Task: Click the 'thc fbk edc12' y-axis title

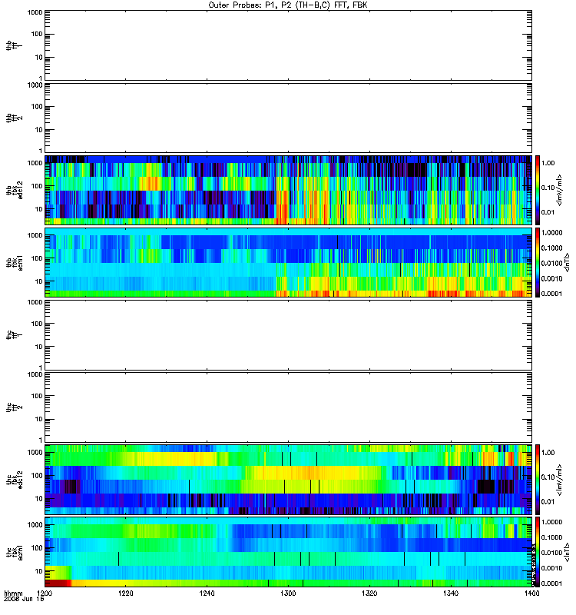Action: coord(15,479)
